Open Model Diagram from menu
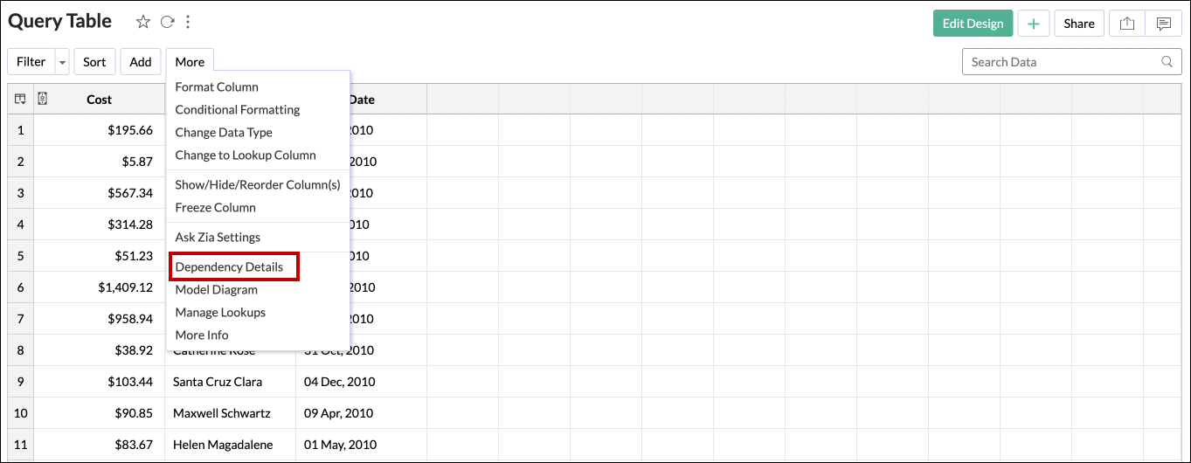This screenshot has width=1191, height=463. click(x=216, y=289)
